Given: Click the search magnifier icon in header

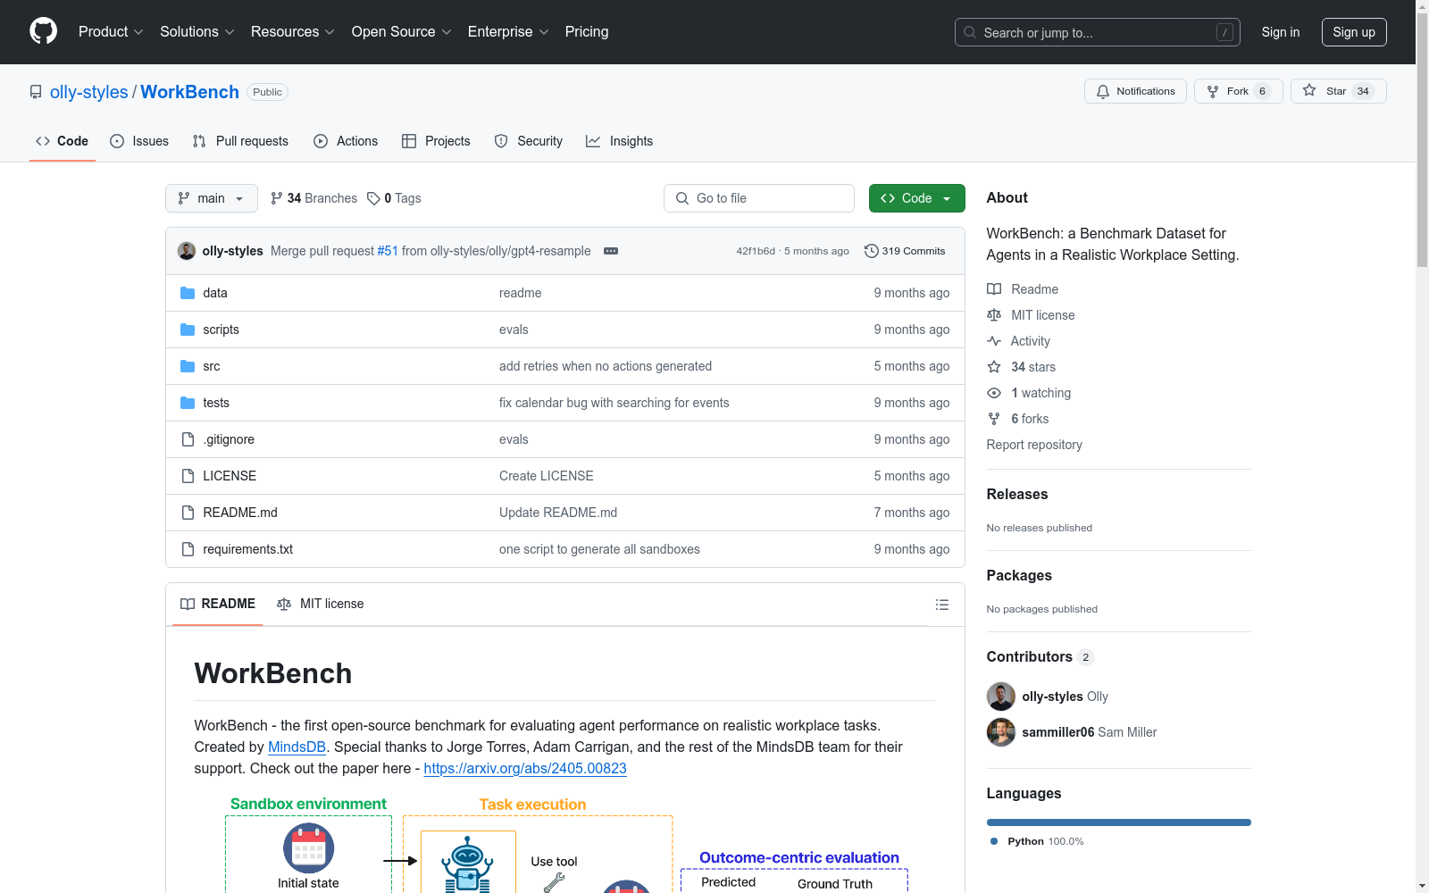Looking at the screenshot, I should [970, 32].
